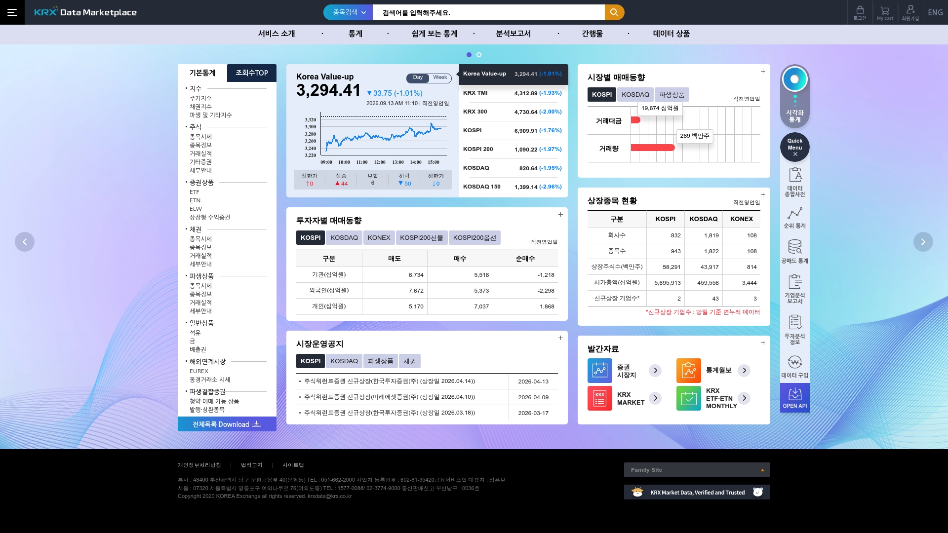
Task: Open 증권 시장지 arrow button
Action: coord(655,371)
